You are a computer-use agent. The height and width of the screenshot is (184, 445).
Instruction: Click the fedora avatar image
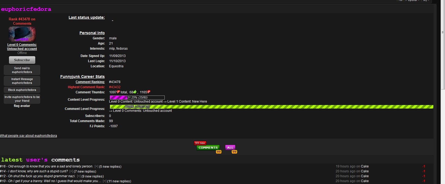coord(22,34)
